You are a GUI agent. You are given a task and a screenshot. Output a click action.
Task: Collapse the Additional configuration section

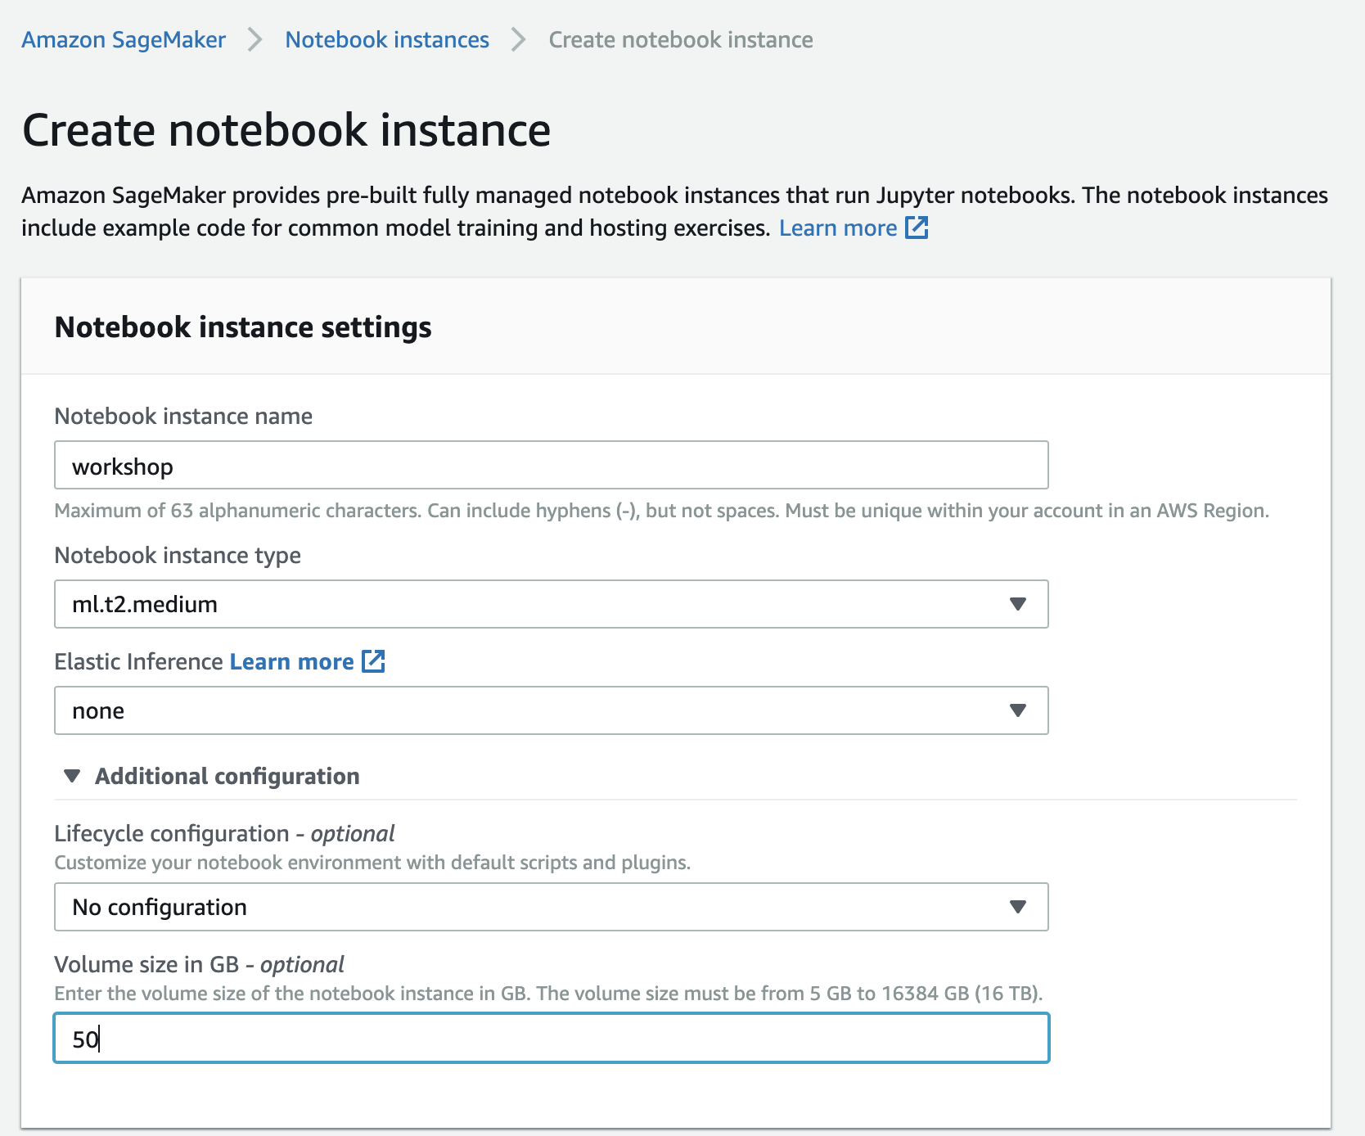(72, 776)
